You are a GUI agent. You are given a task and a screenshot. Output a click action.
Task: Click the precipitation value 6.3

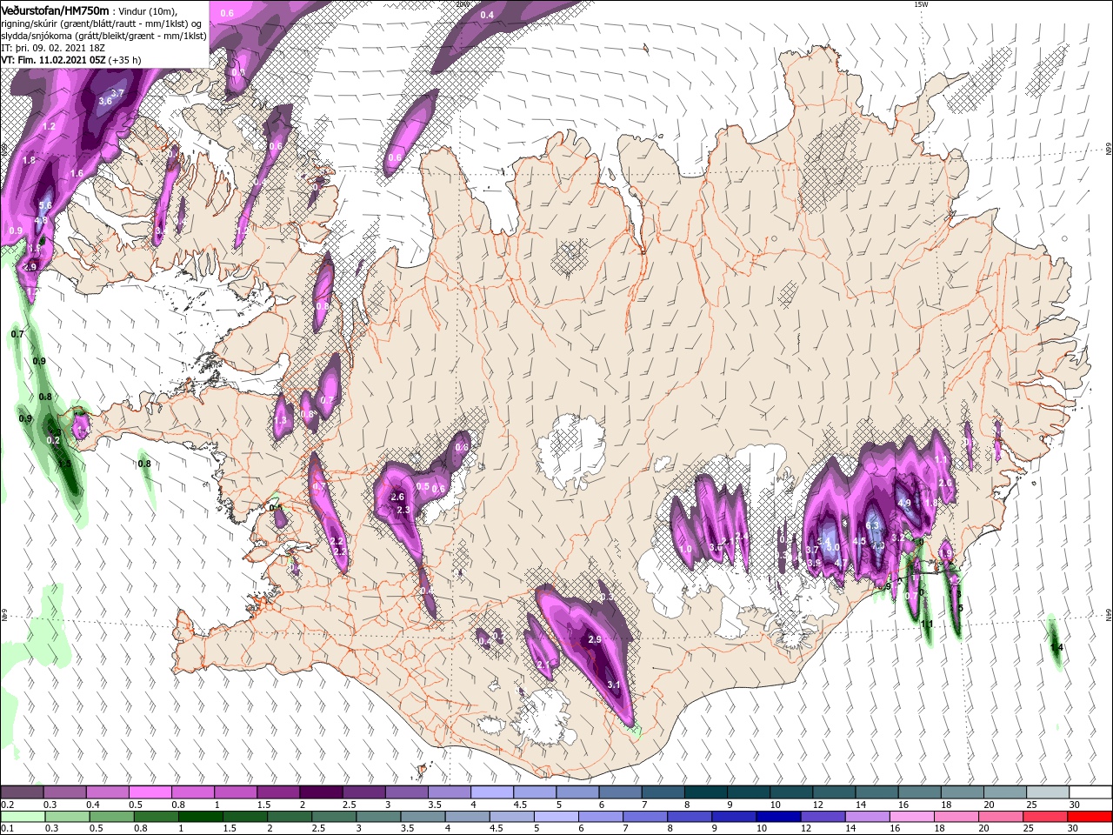pos(874,525)
